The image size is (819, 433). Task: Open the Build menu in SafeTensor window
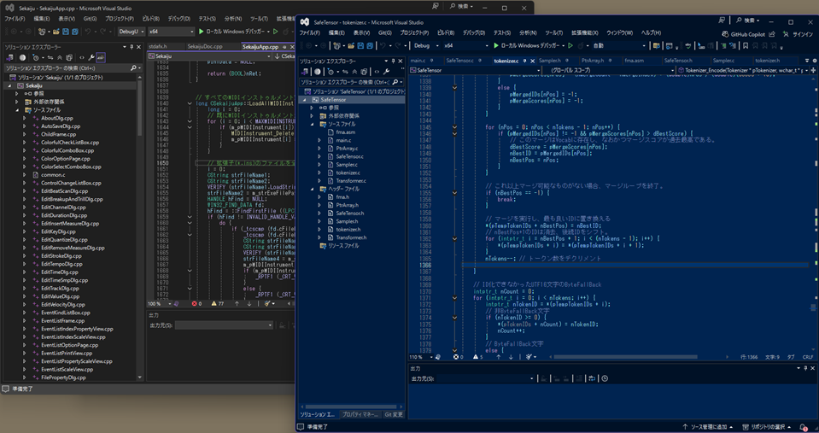446,32
